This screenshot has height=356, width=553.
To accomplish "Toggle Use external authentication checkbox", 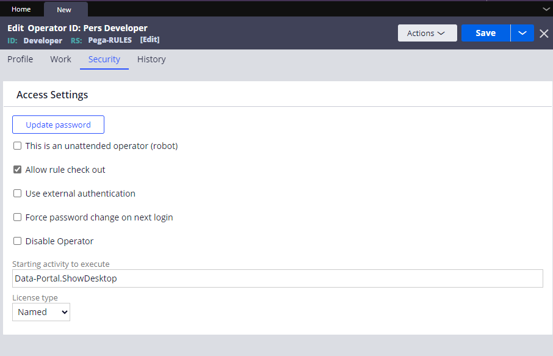I will click(x=18, y=194).
